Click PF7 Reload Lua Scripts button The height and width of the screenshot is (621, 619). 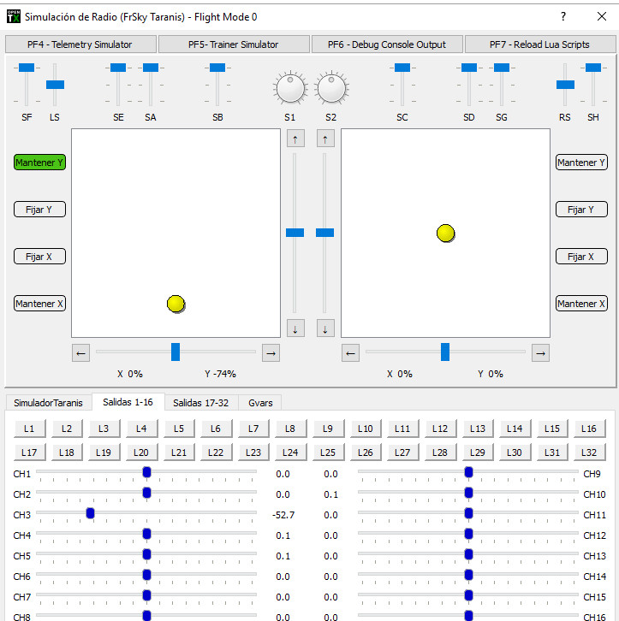[x=539, y=44]
